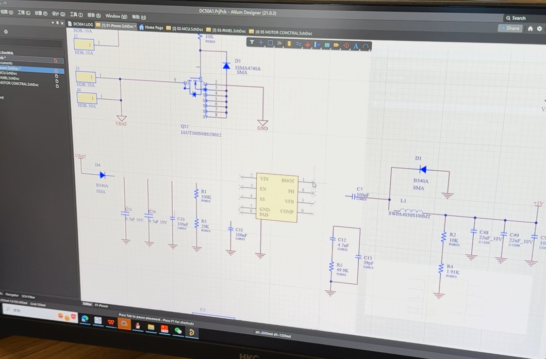The height and width of the screenshot is (359, 546).
Task: Open the Window (W) menu
Action: pyautogui.click(x=117, y=16)
